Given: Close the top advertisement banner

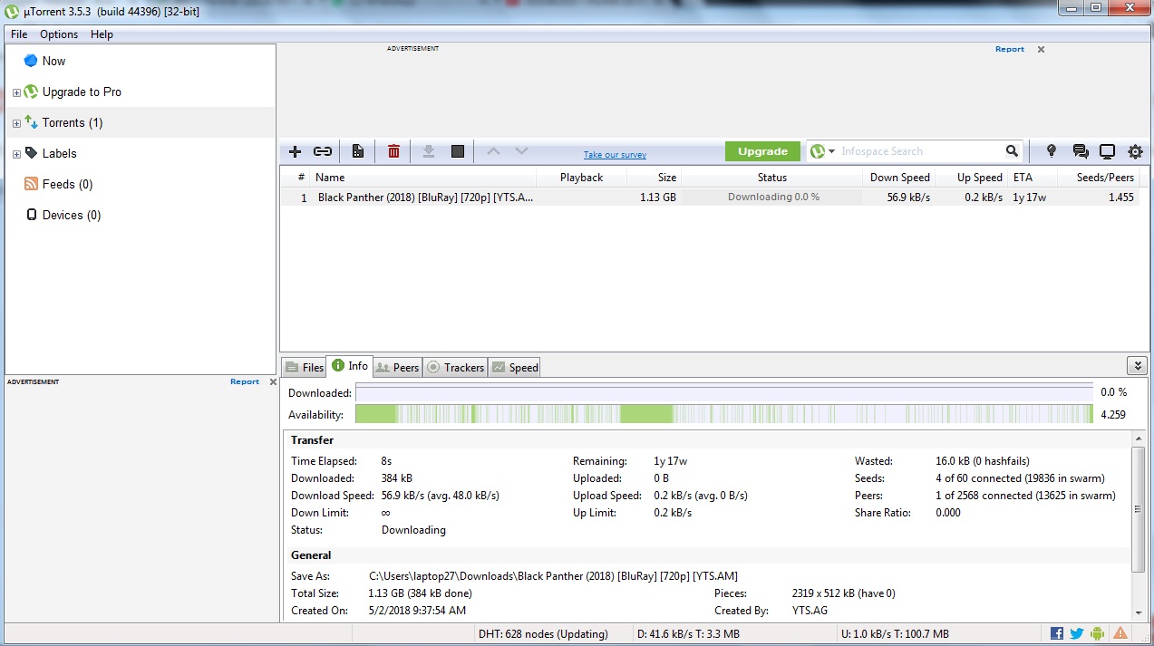Looking at the screenshot, I should 1041,50.
